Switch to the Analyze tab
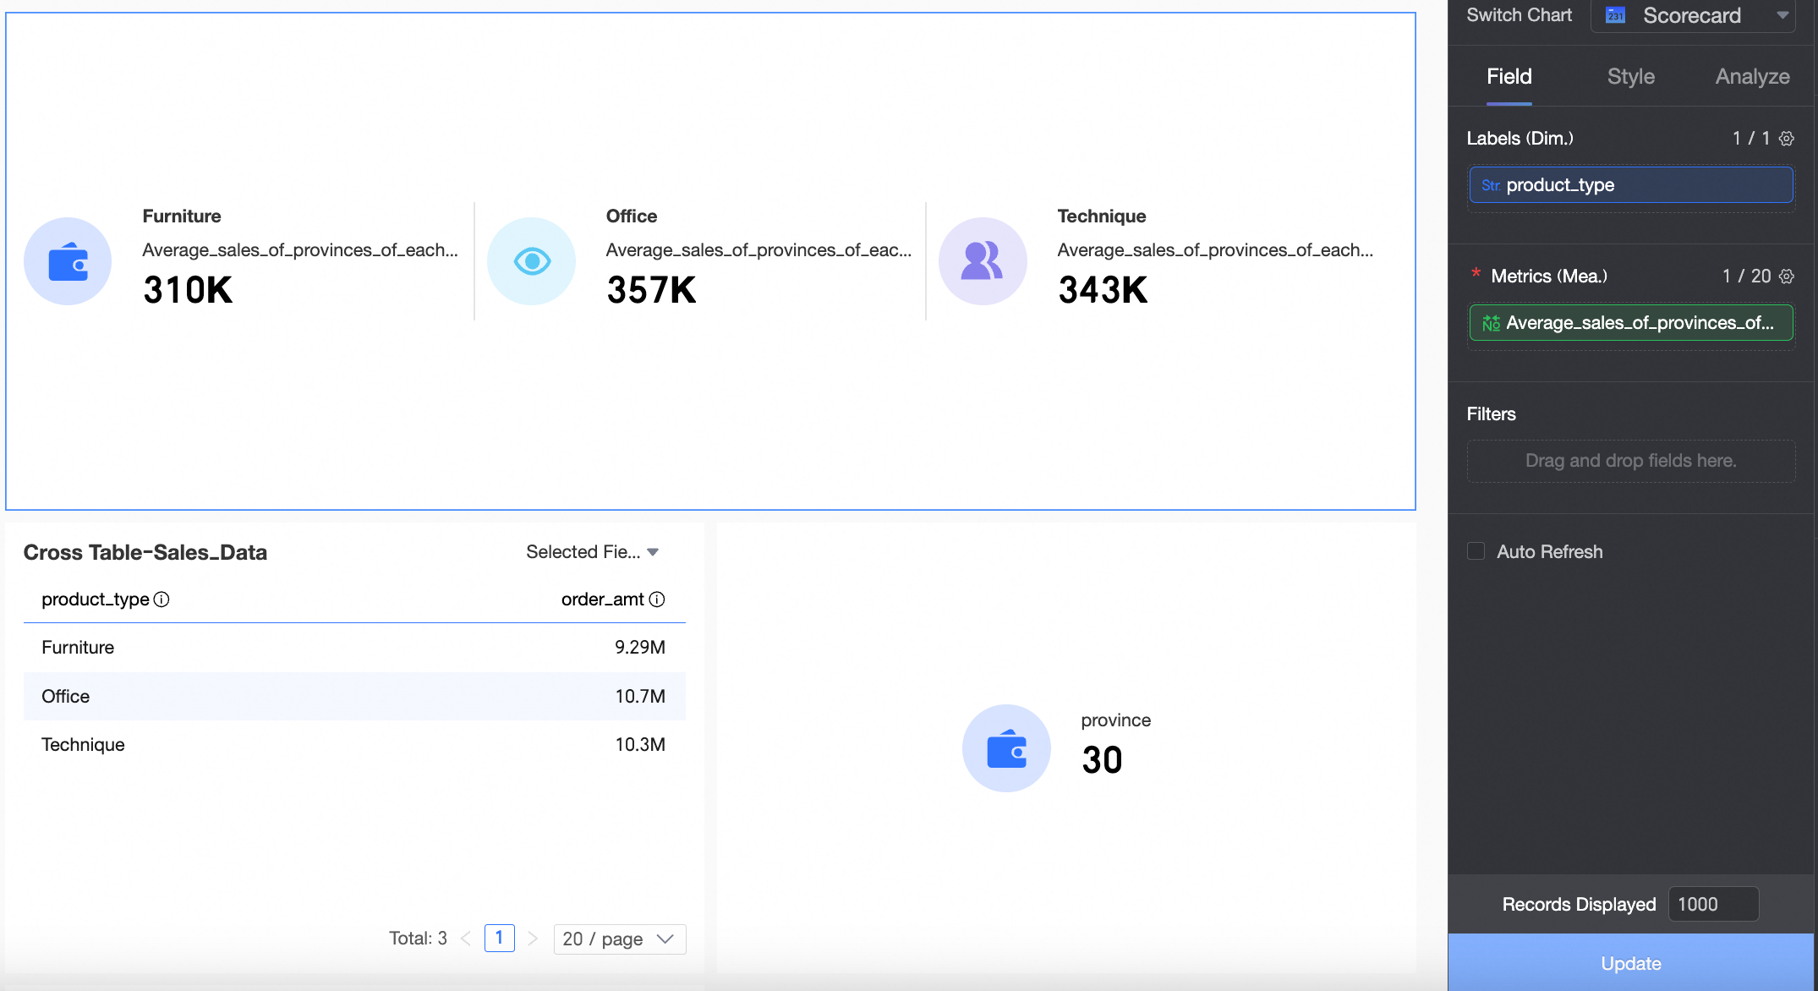 (x=1752, y=77)
